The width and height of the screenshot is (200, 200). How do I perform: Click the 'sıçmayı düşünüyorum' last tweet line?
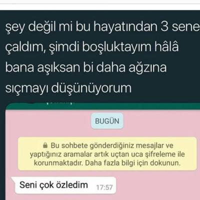[68, 88]
